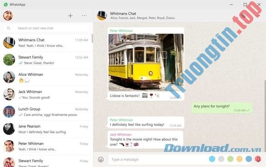Click Stewart Family's green flower avatar
The image size is (266, 167).
click(x=9, y=60)
